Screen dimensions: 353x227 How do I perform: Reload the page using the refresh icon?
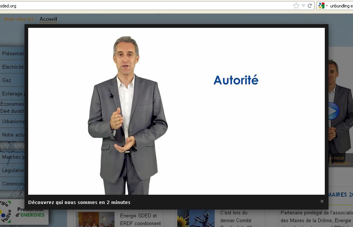[309, 6]
